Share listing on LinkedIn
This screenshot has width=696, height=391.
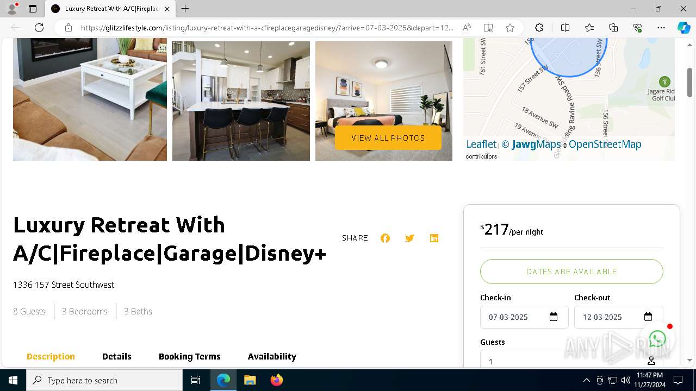pyautogui.click(x=434, y=238)
